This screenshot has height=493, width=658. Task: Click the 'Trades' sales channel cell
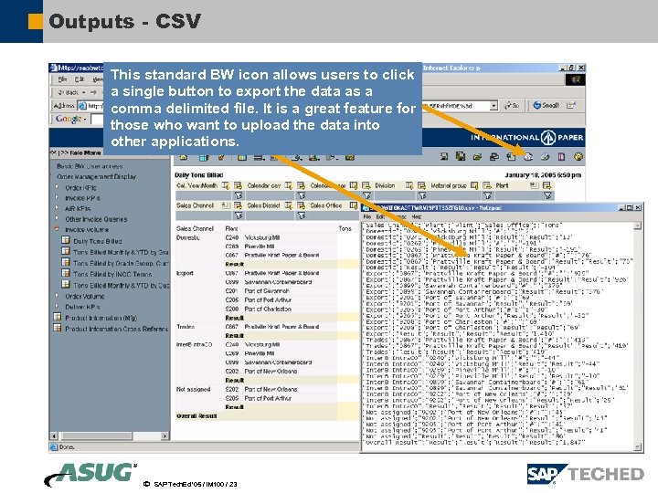coord(185,327)
